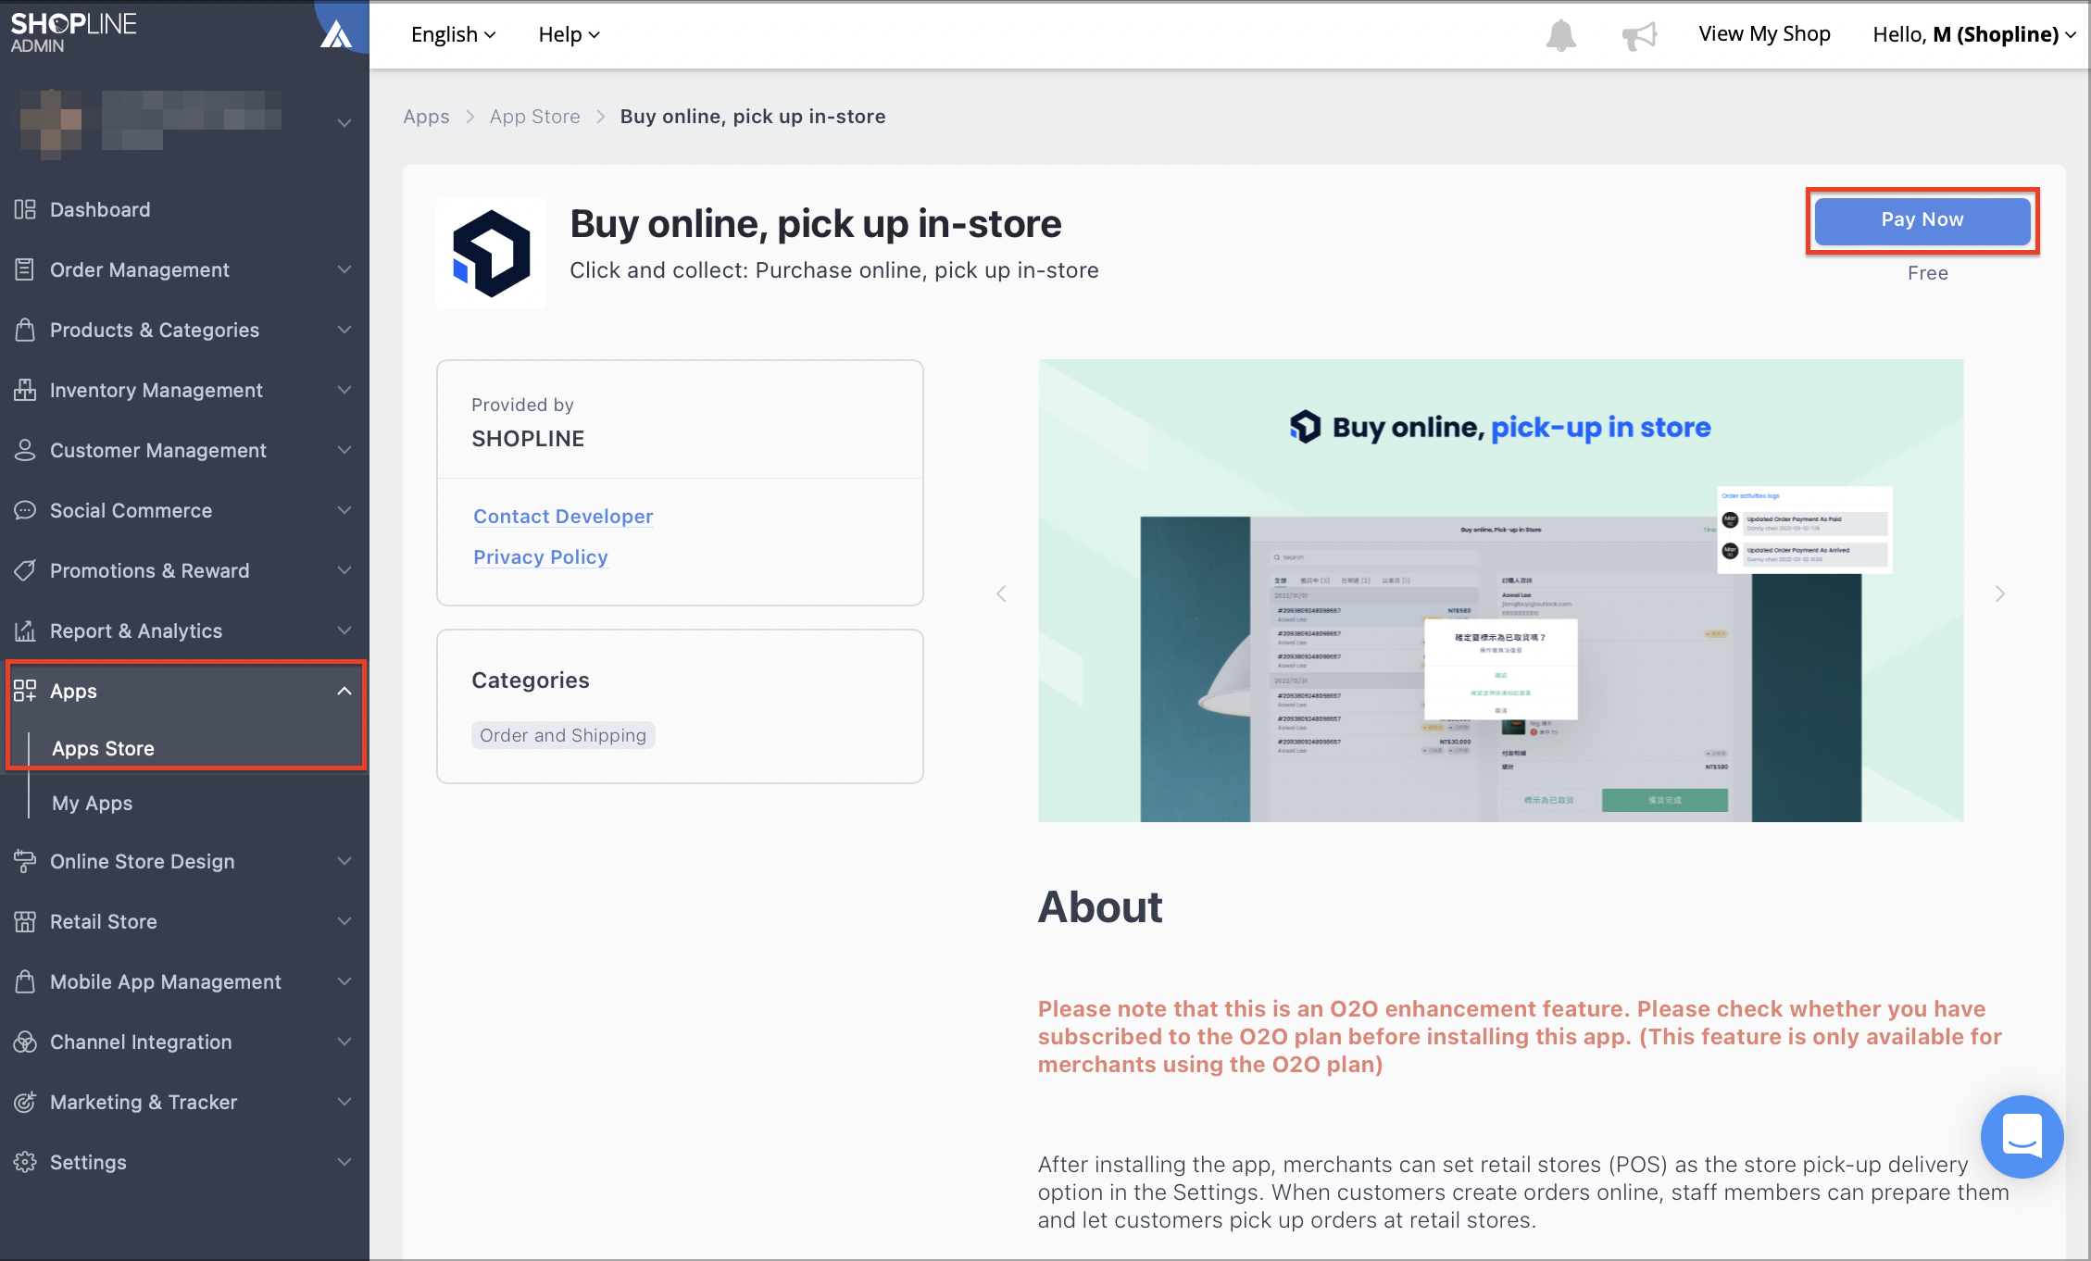Click the notification bell icon
The image size is (2091, 1261).
click(x=1561, y=35)
